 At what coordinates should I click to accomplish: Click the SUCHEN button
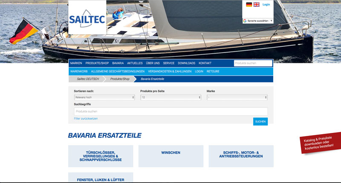click(x=260, y=121)
